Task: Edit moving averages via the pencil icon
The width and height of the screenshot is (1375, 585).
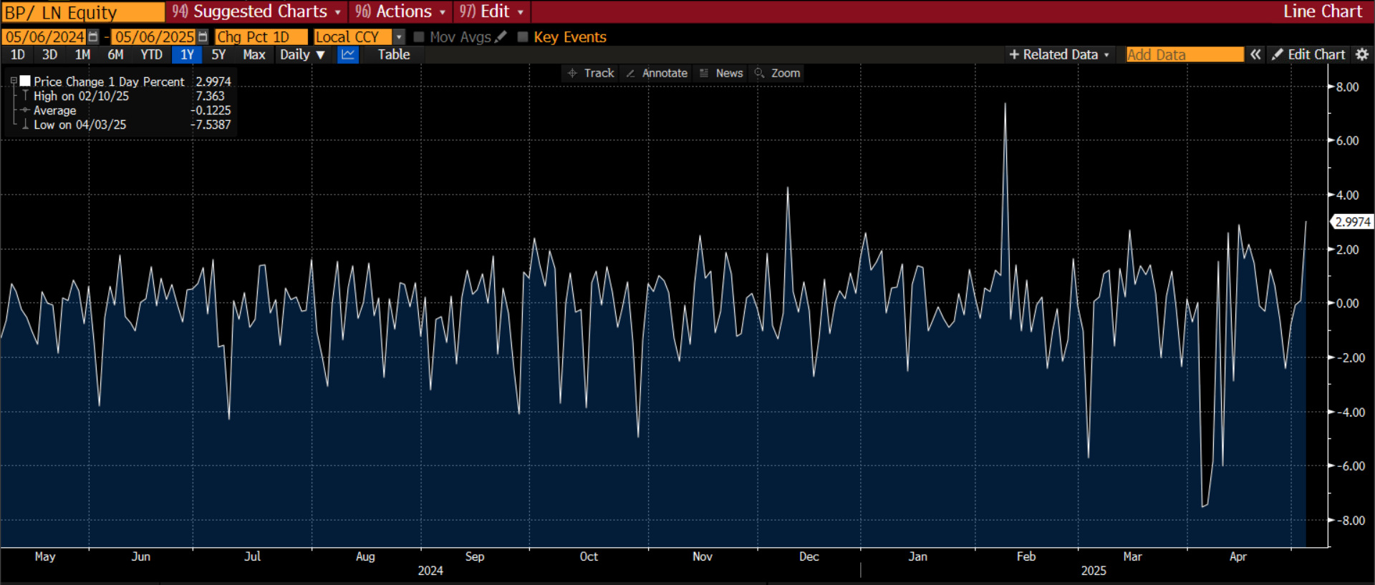Action: pyautogui.click(x=501, y=36)
